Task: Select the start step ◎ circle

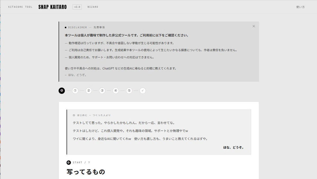Action: point(62,91)
